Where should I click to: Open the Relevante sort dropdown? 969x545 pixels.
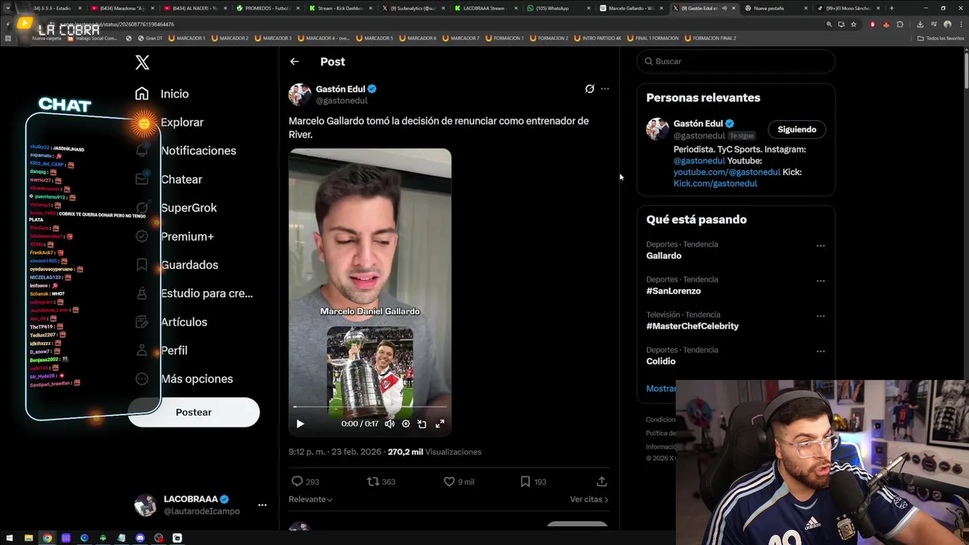[x=310, y=500]
